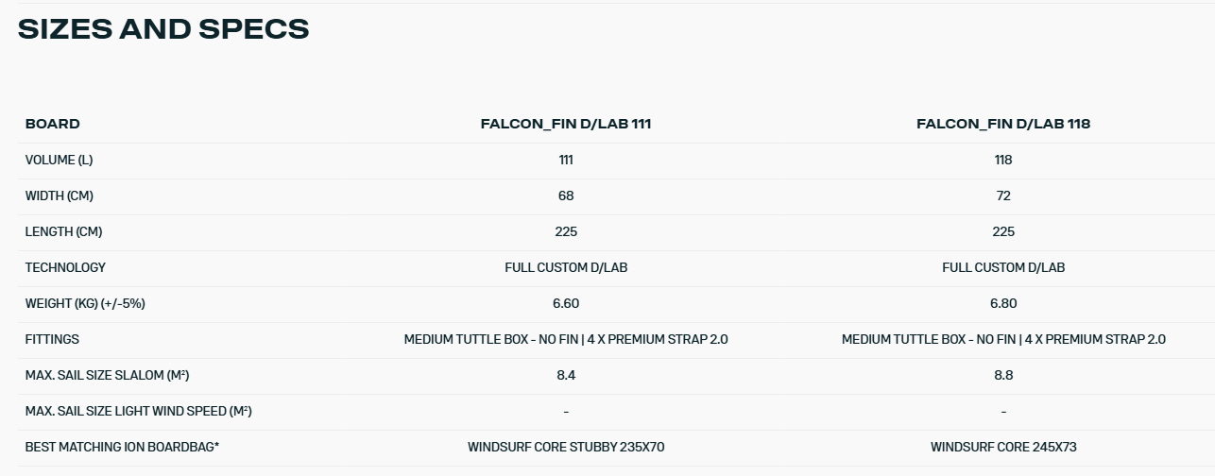This screenshot has height=476, width=1215.
Task: Click the Windsurf Core 245X73 boardbag
Action: [1003, 447]
